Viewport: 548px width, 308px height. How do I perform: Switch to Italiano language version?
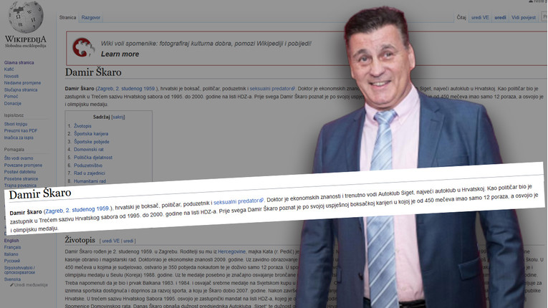coord(11,254)
